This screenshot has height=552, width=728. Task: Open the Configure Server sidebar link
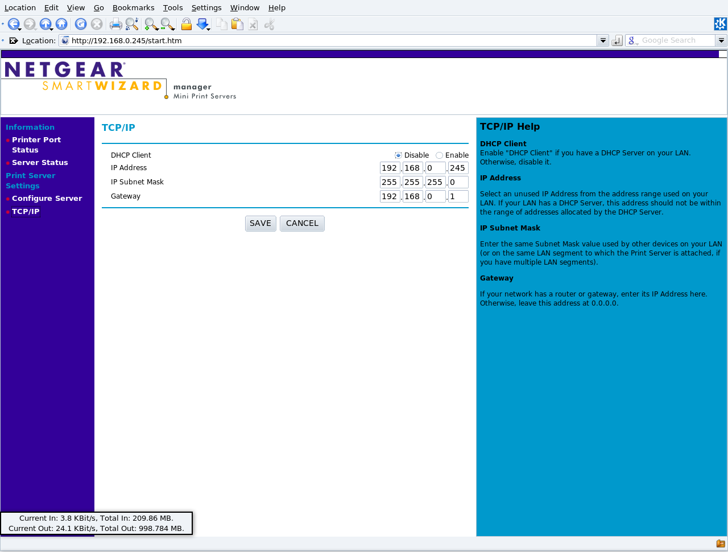pyautogui.click(x=47, y=198)
